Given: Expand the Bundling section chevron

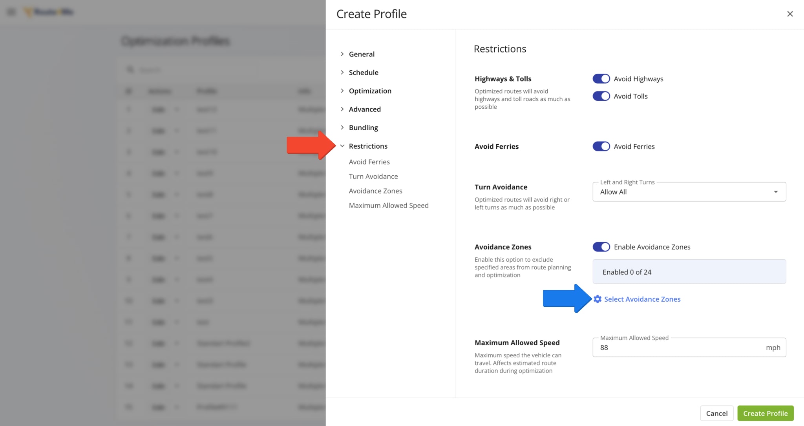Looking at the screenshot, I should click(x=342, y=127).
